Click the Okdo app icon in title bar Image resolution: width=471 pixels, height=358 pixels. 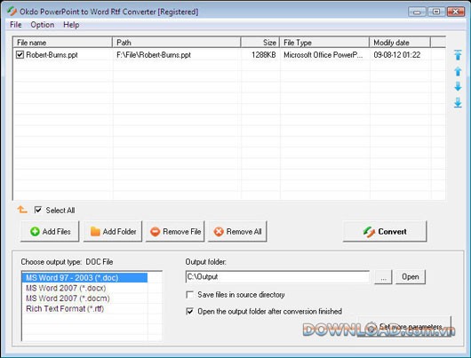pyautogui.click(x=12, y=12)
